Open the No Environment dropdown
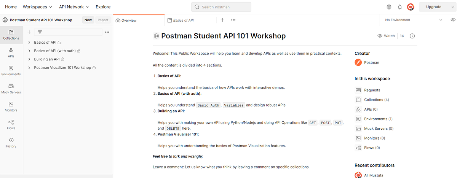This screenshot has width=457, height=178. tap(414, 20)
